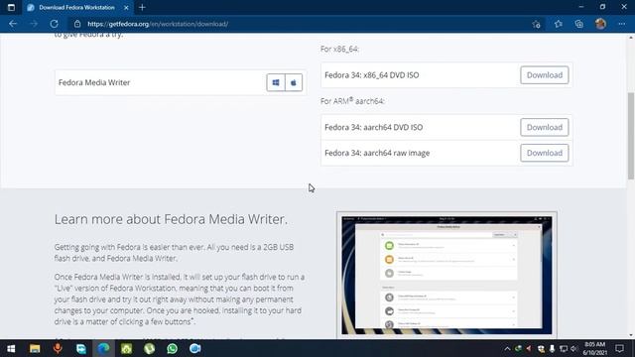
Task: Open Edge Settings and more menu
Action: 622,24
